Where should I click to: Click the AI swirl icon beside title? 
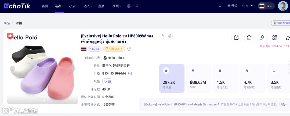coord(170,36)
